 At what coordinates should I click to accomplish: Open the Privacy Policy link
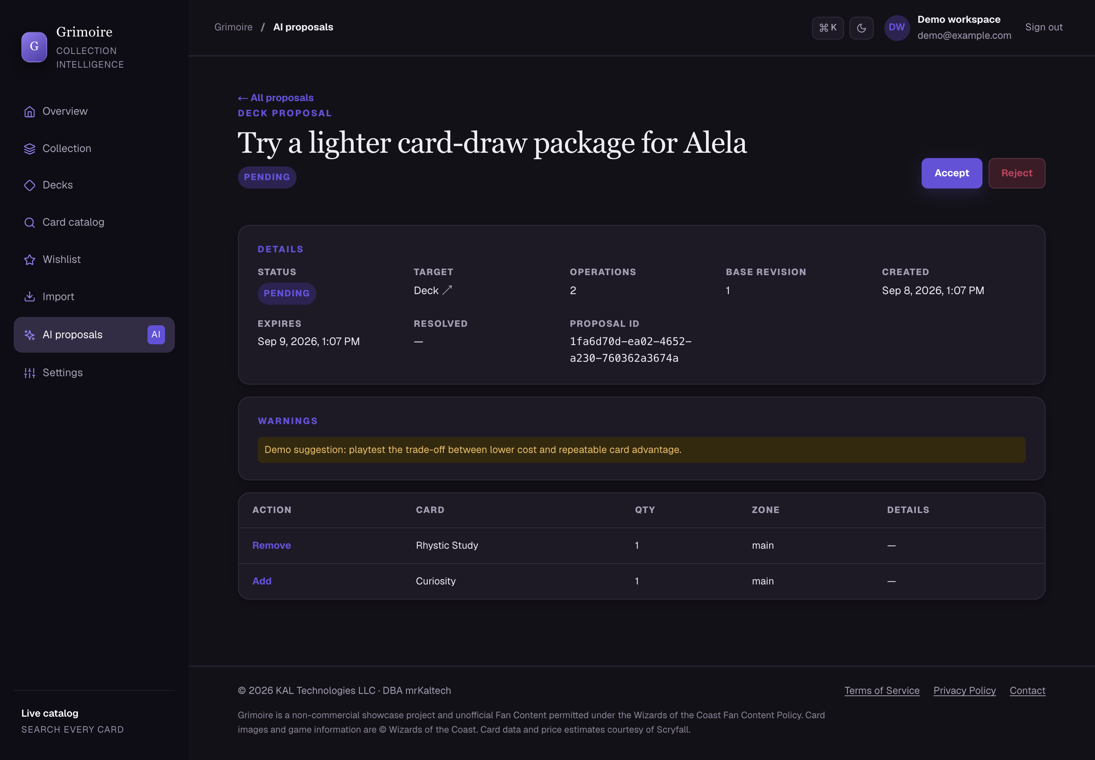tap(965, 690)
